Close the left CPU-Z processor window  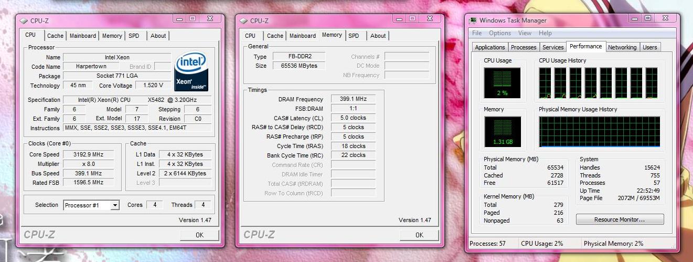coord(210,19)
